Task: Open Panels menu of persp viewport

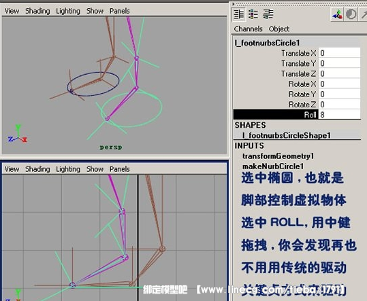Action: [x=119, y=11]
